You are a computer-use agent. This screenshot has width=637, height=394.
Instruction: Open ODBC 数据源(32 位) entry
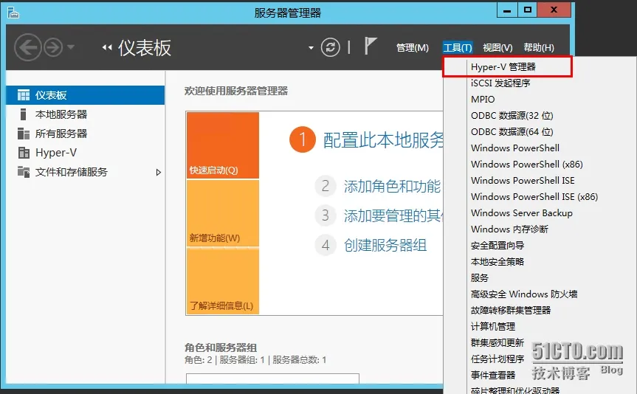point(512,115)
